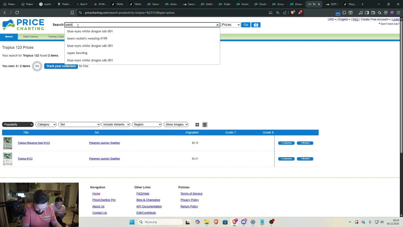This screenshot has width=403, height=227.
Task: Open the browser hamburger menu
Action: click(399, 13)
